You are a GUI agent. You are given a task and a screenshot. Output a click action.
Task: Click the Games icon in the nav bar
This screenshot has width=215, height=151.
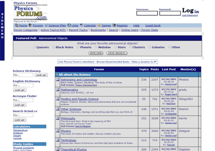(99, 25)
